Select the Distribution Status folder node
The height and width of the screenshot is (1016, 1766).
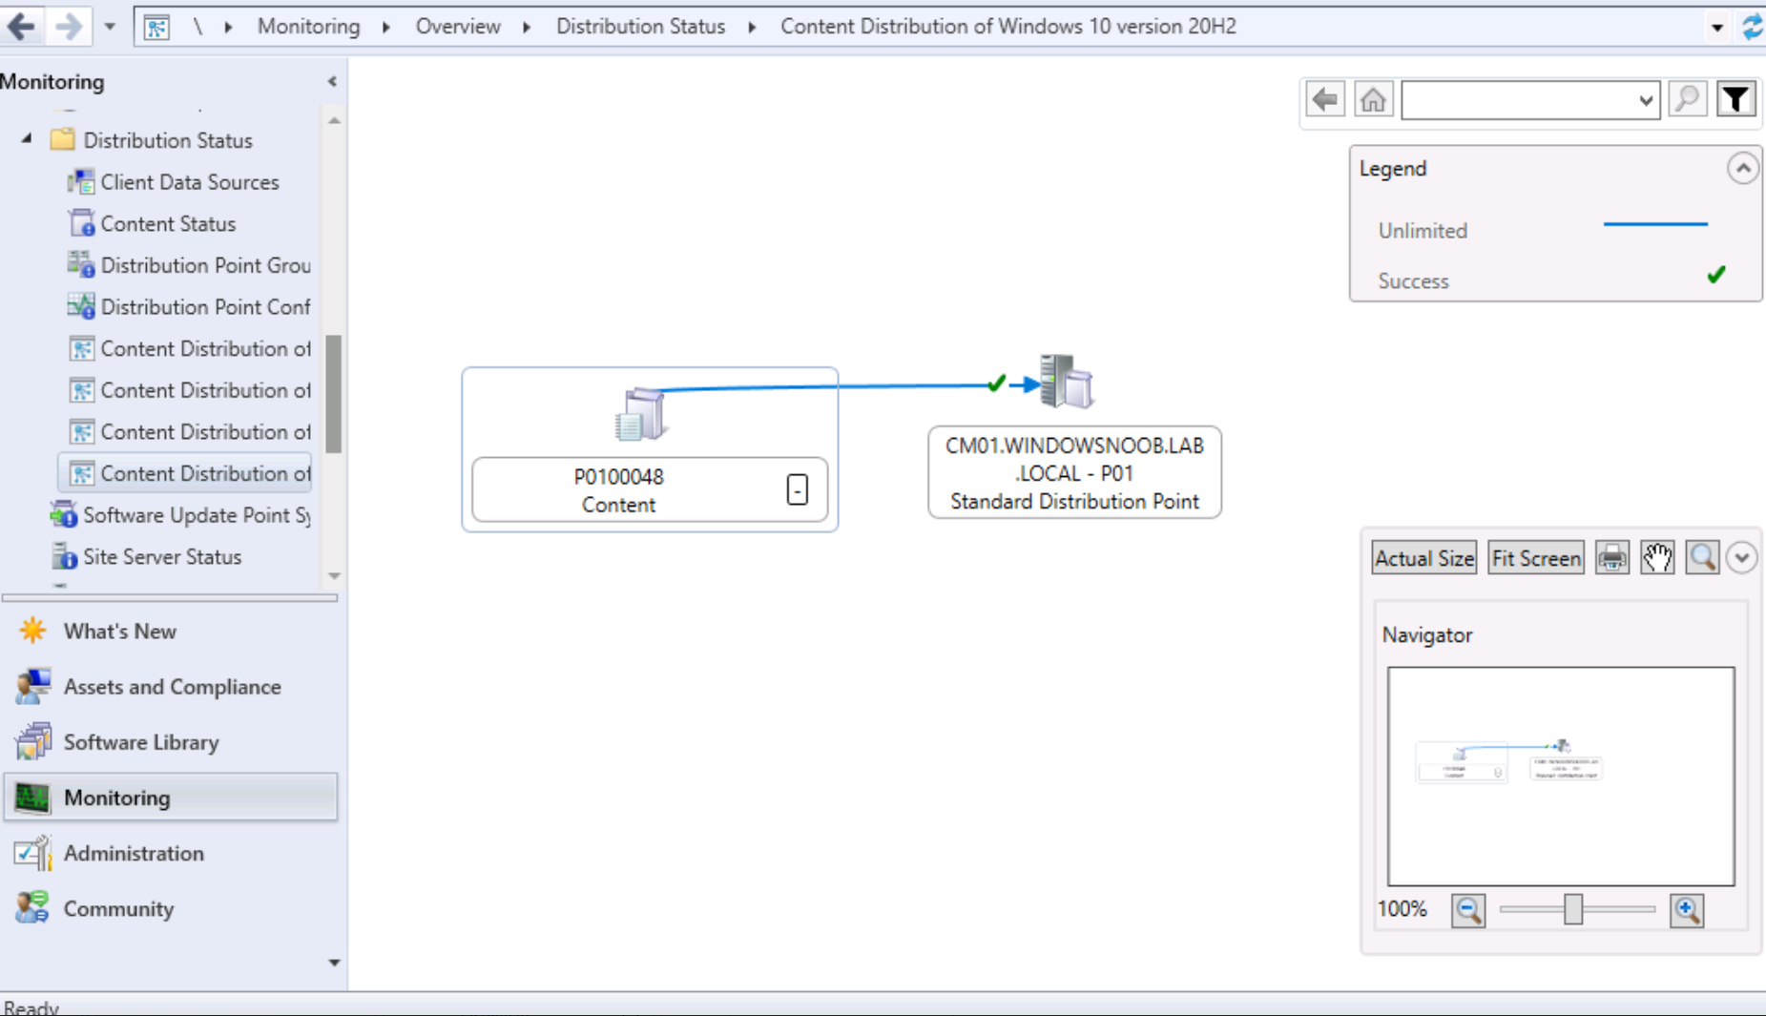[168, 140]
